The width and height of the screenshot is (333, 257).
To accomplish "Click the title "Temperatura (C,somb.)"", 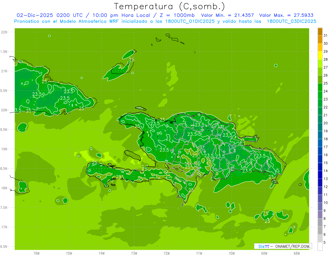I will (x=170, y=6).
